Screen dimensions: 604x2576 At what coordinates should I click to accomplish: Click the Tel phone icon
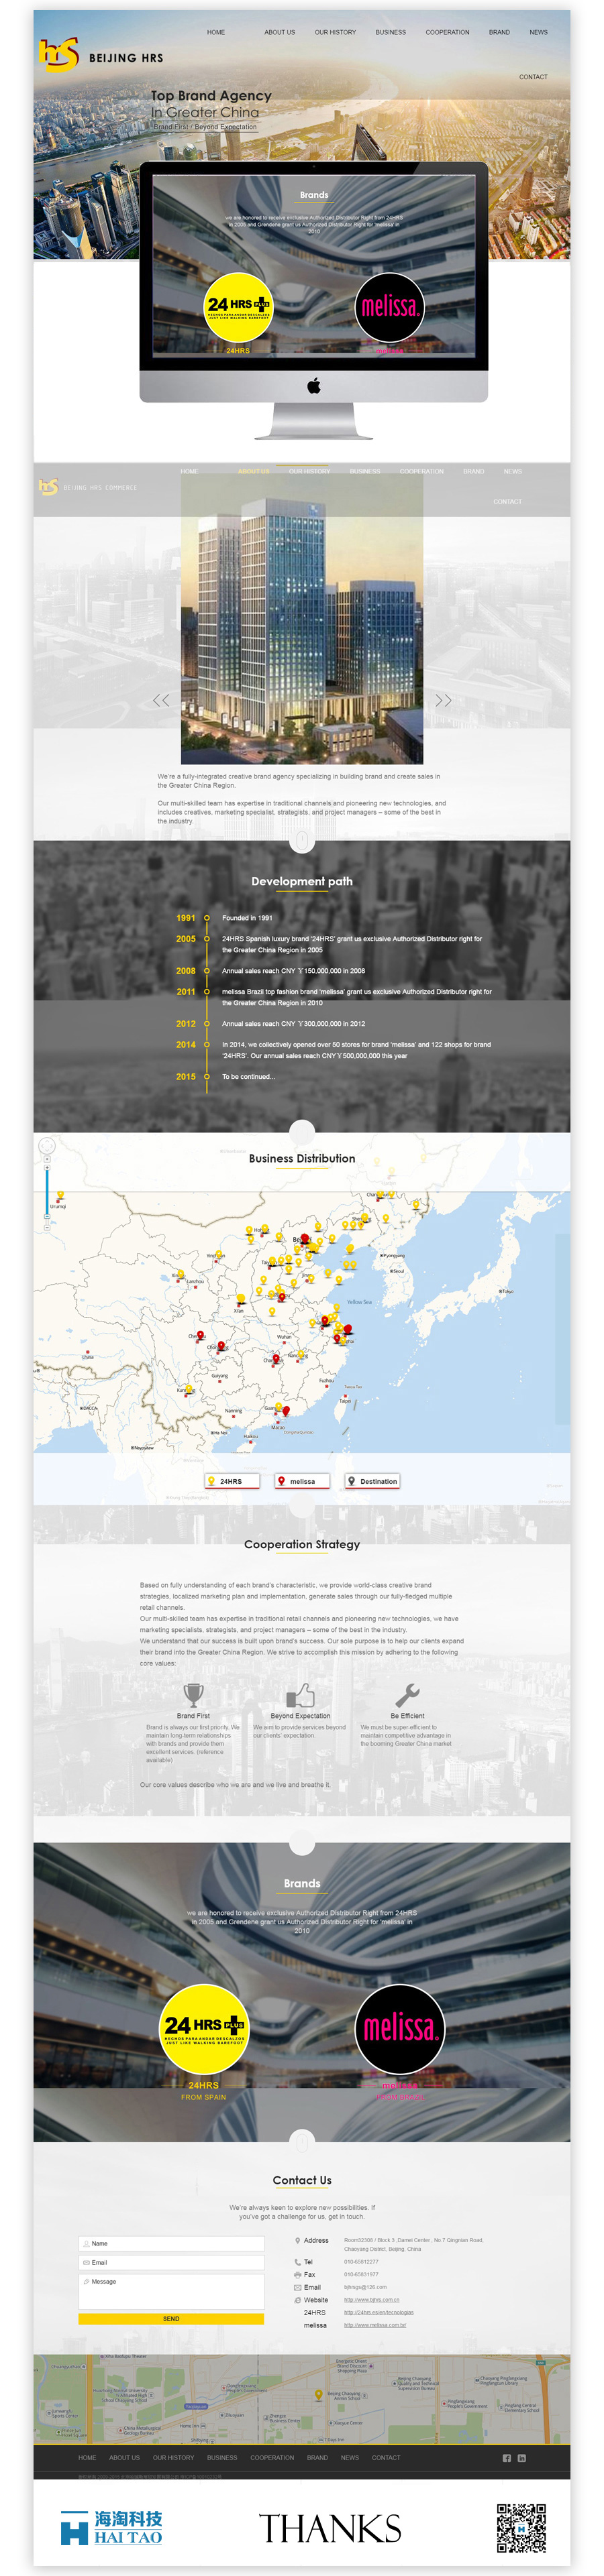pos(297,2261)
